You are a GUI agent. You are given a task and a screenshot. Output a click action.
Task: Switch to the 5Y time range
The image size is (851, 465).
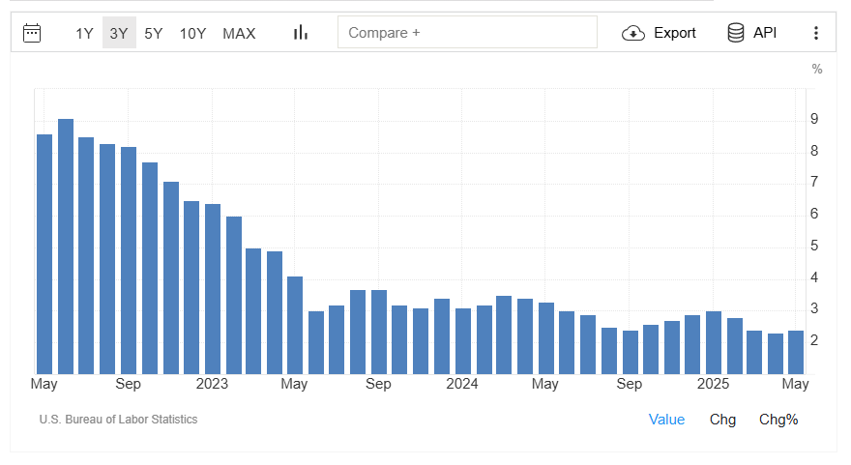(x=154, y=33)
